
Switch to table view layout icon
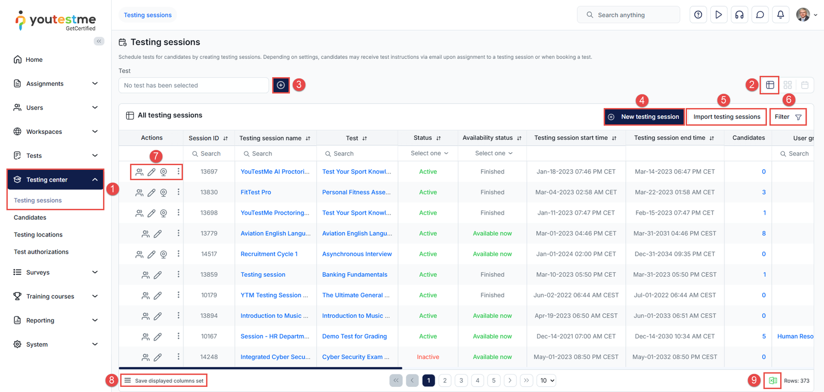[770, 85]
